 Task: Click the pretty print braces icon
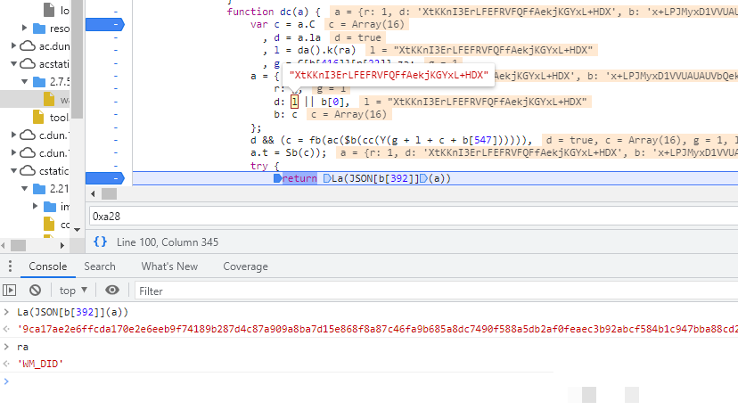[x=101, y=242]
